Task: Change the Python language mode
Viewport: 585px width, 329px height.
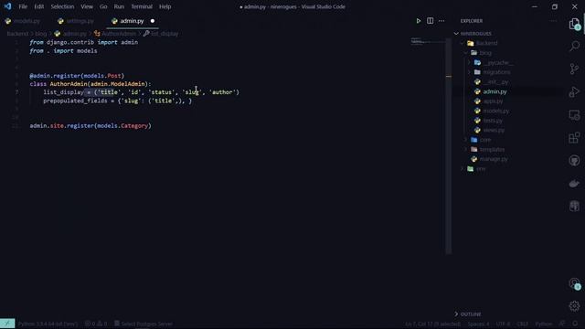Action: pos(544,324)
